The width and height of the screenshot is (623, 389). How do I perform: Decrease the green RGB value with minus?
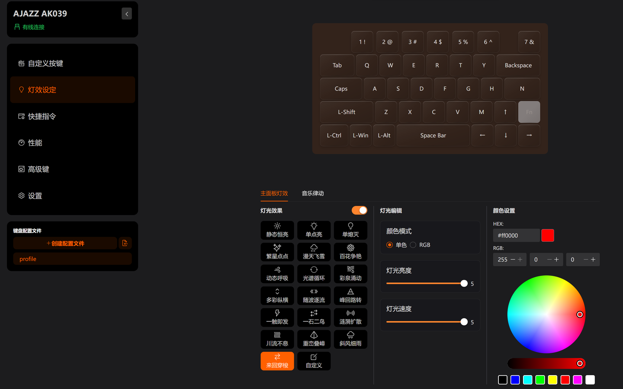click(x=549, y=259)
